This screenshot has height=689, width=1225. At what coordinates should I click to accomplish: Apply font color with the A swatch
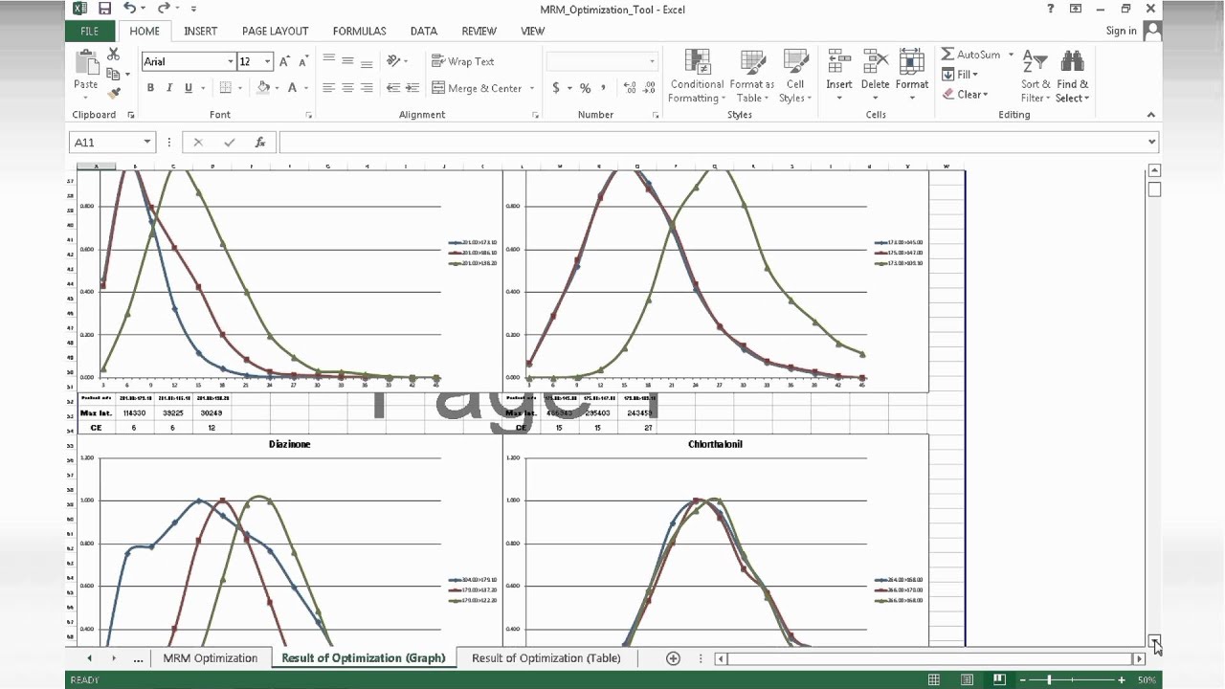pos(292,88)
